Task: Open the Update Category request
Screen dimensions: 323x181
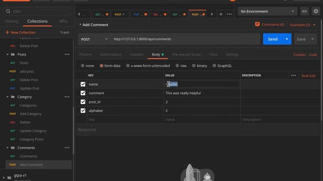Action: (33, 131)
